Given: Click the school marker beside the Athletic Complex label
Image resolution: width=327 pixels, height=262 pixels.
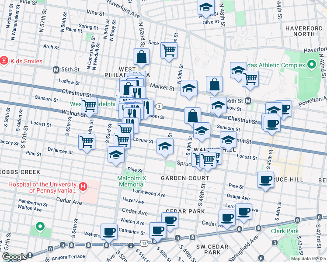Looking at the screenshot, I should click(x=239, y=71).
